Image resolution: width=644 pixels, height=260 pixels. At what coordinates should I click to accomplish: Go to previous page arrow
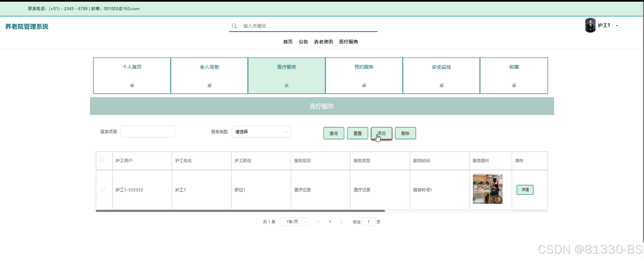pos(318,222)
